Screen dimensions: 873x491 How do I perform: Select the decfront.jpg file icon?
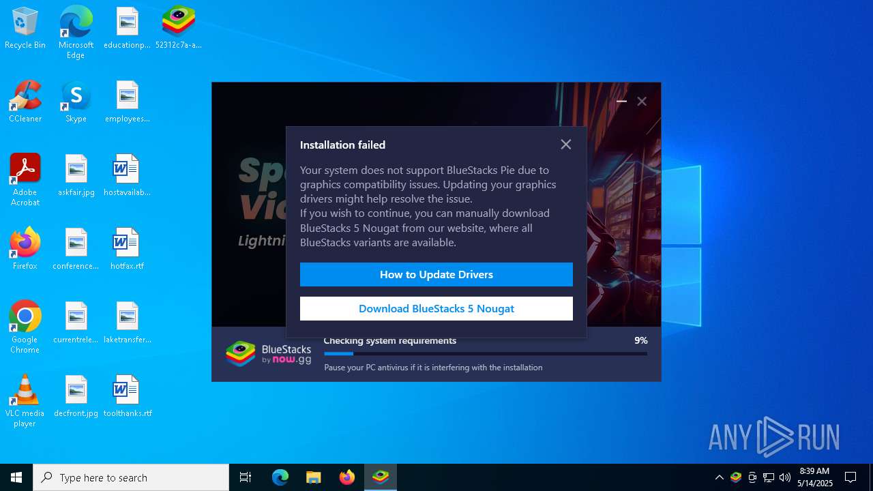pyautogui.click(x=76, y=396)
